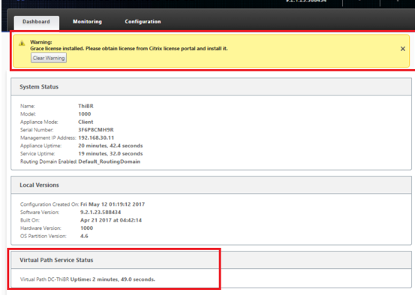Select the System Status section header
This screenshot has width=415, height=296.
[211, 86]
